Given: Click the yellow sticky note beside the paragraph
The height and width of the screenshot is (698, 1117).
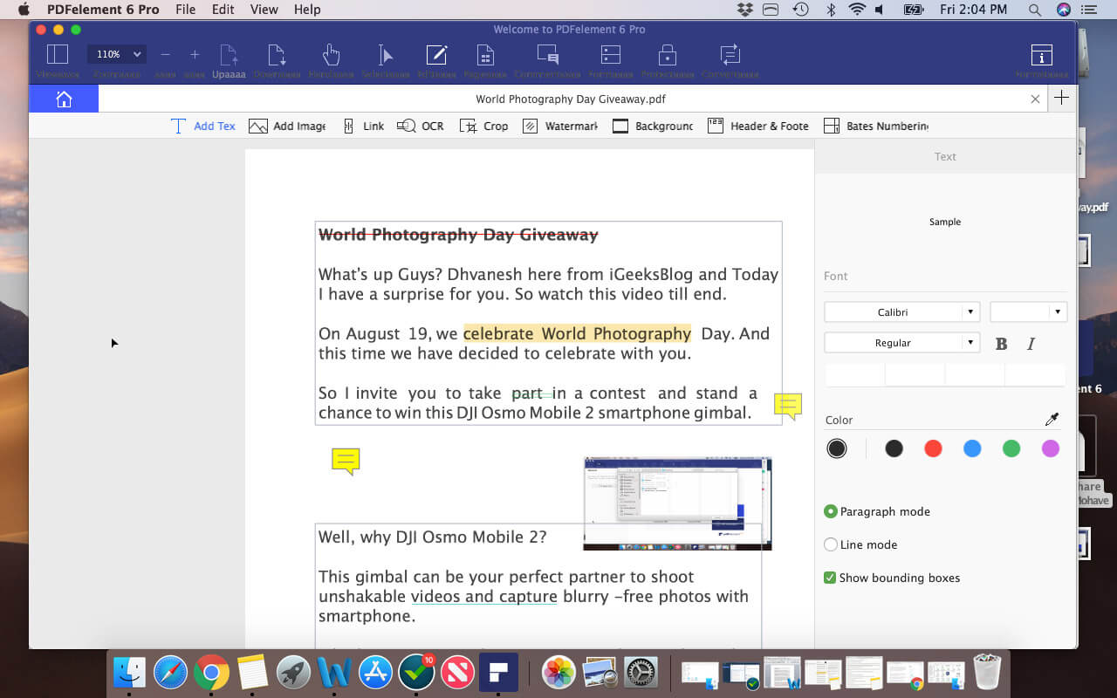Looking at the screenshot, I should (x=788, y=406).
